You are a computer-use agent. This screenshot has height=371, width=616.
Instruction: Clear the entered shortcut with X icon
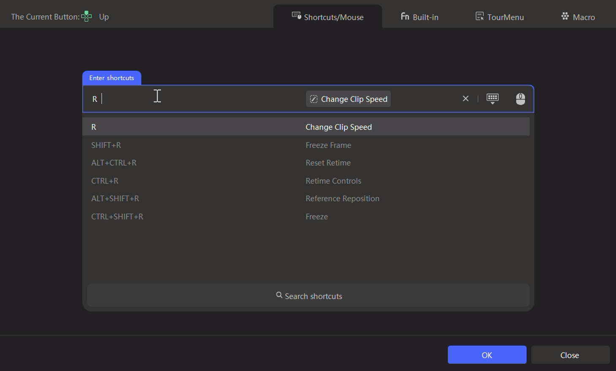[465, 99]
